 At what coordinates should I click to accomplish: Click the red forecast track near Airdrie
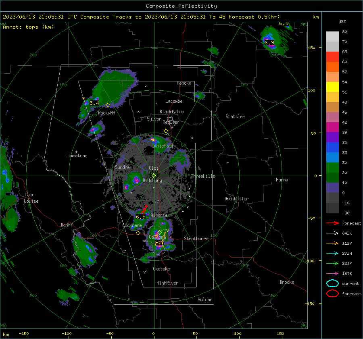[144, 210]
